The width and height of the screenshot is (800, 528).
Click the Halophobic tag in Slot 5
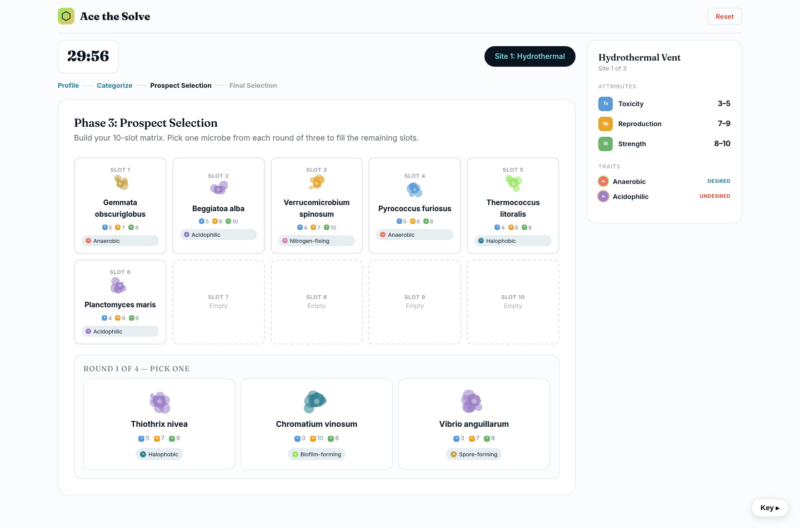(513, 241)
